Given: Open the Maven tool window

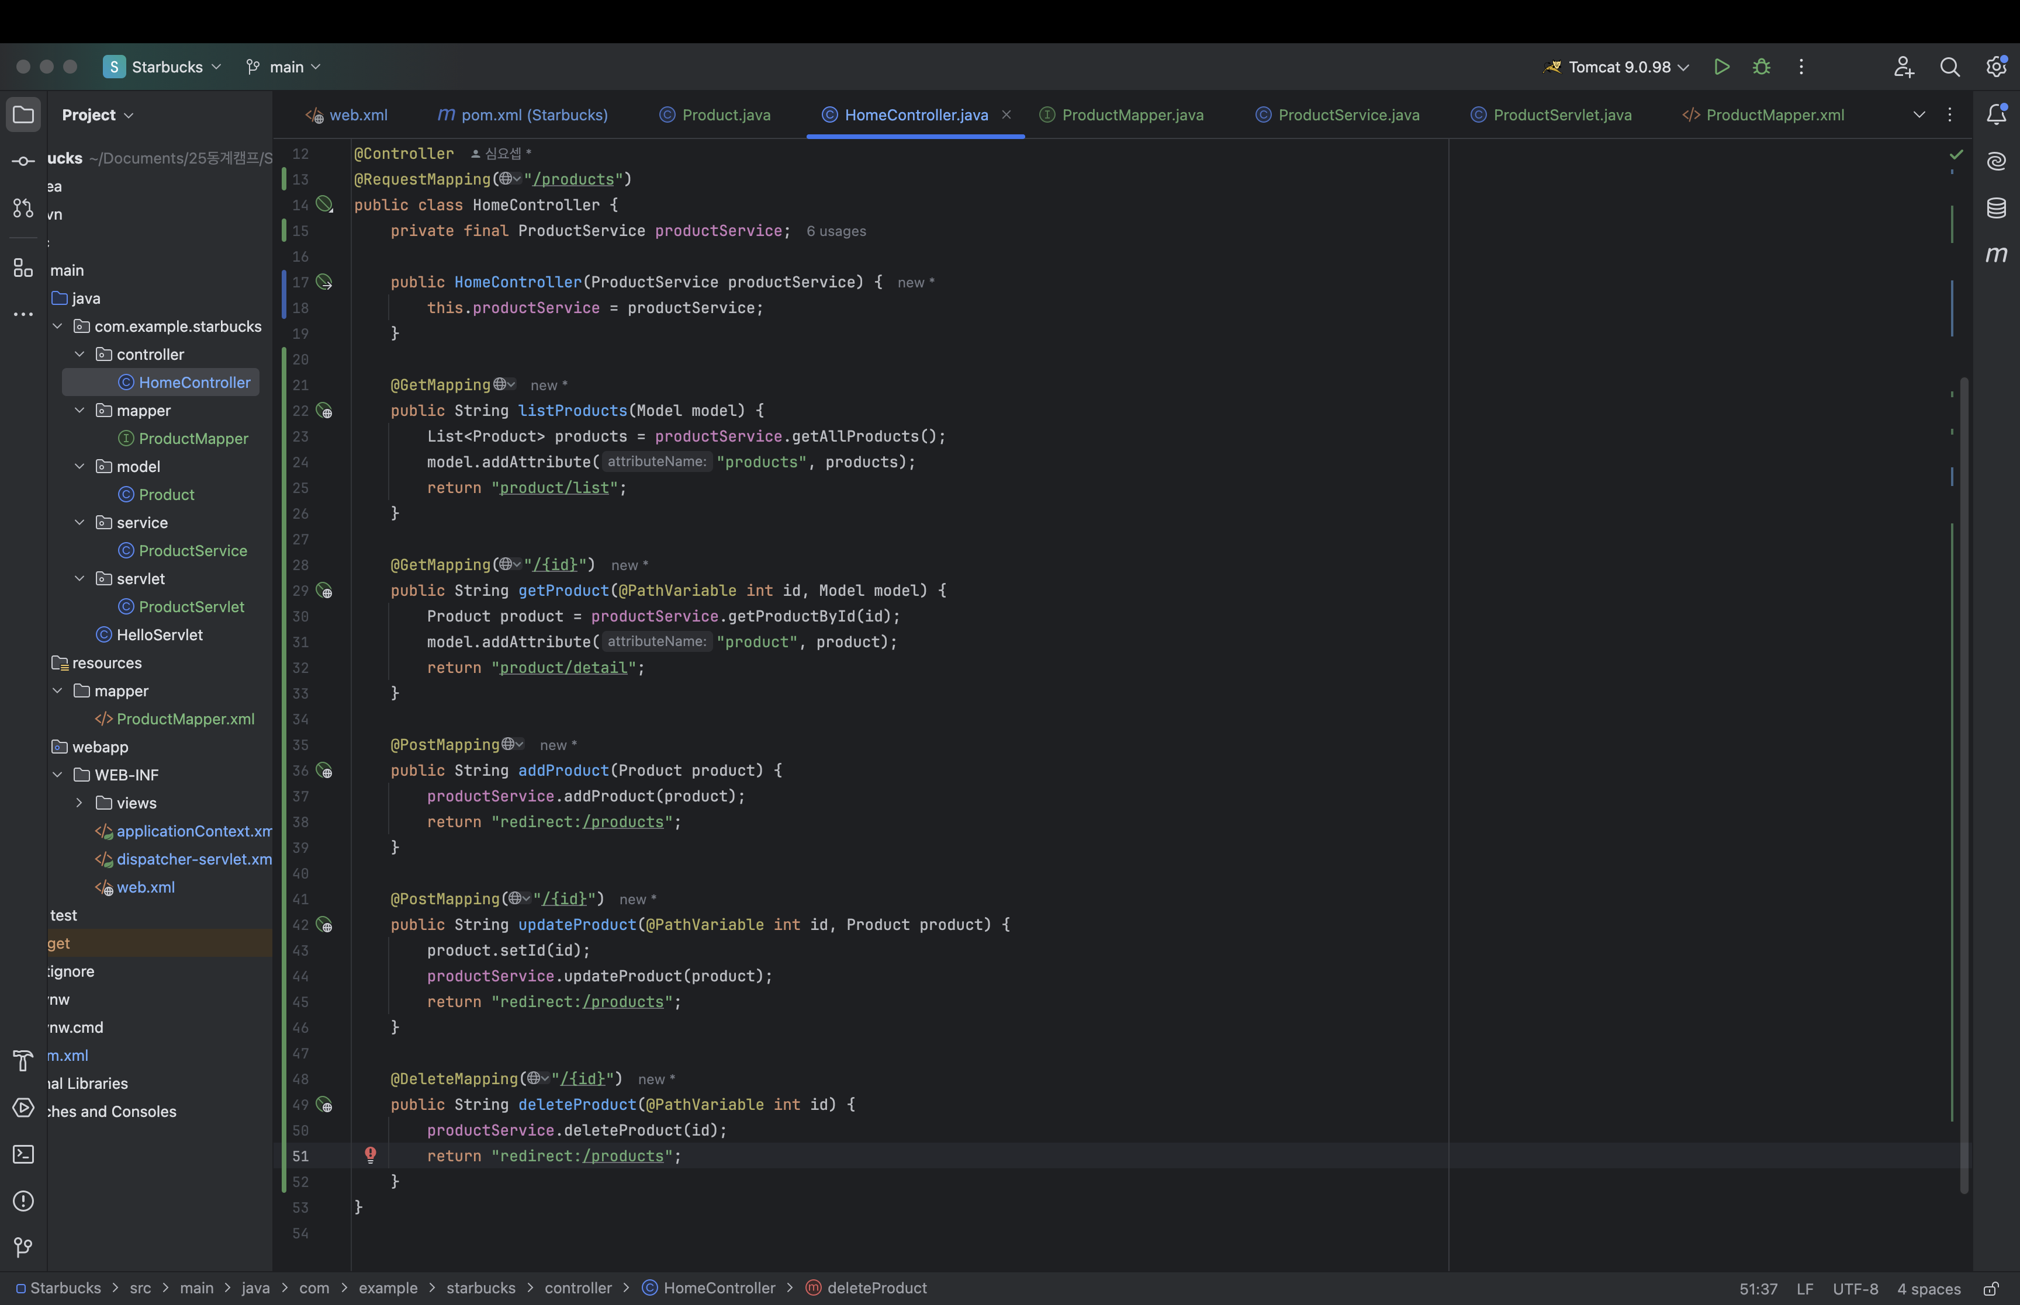Looking at the screenshot, I should pos(1996,254).
